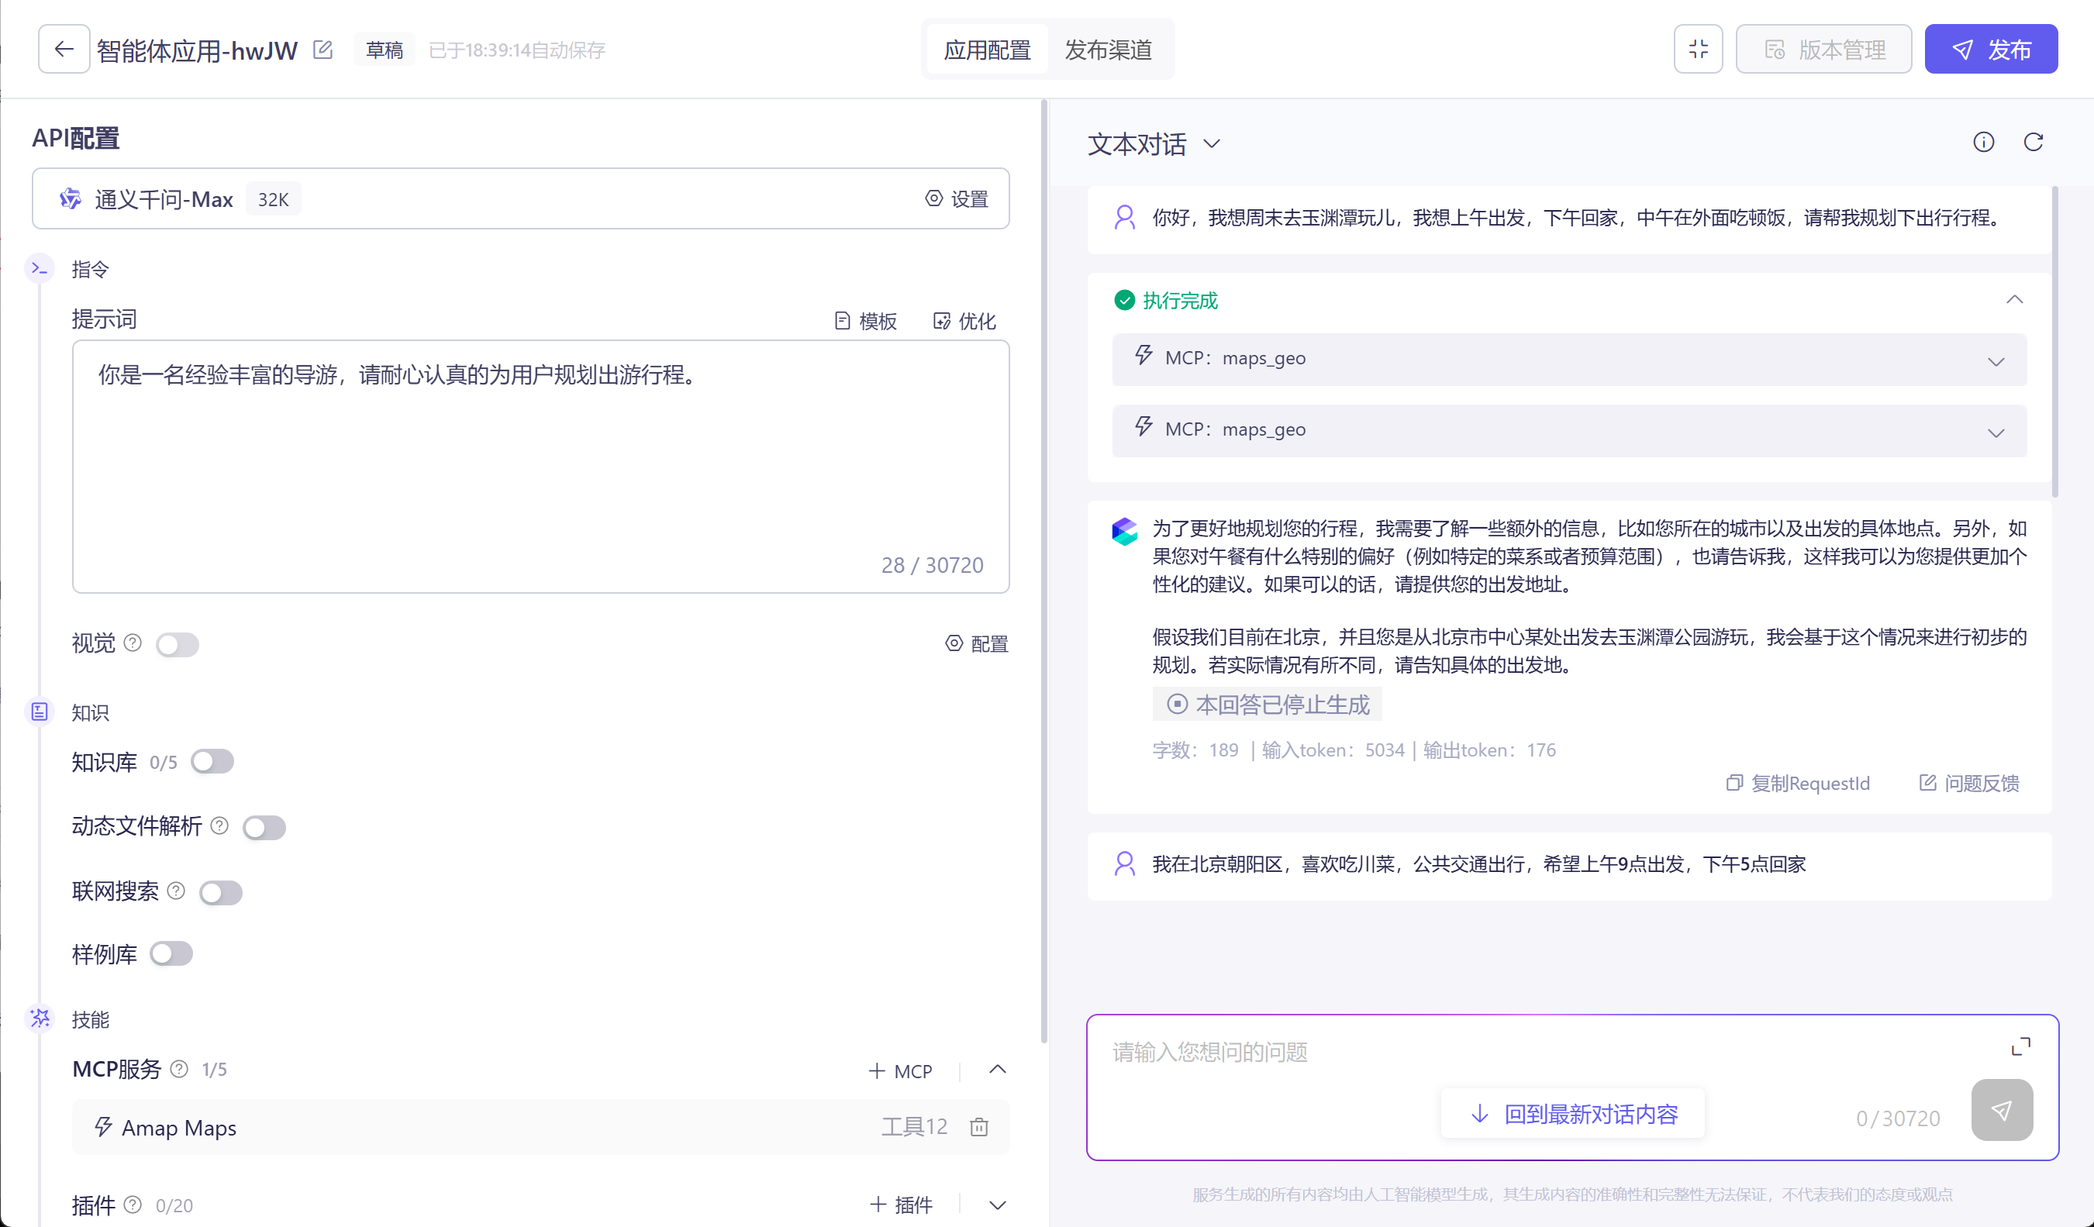Click the collapse fullscreen icon
The image size is (2094, 1227).
click(x=1698, y=49)
